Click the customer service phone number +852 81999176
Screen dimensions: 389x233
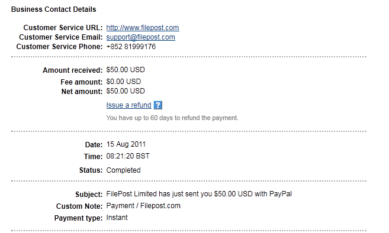131,47
